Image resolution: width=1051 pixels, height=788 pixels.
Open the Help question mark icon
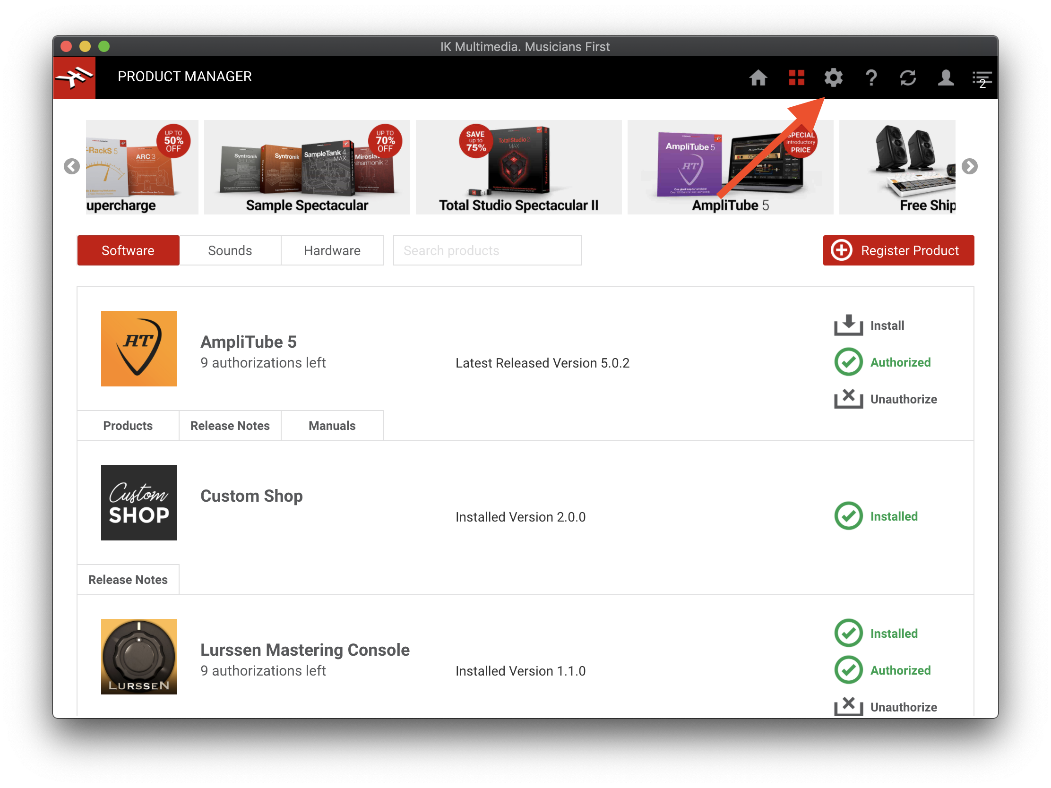(x=871, y=77)
